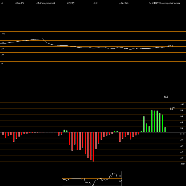Screen dimensions: 186x186
Task: Click the "40" label on the MR axis
Action: point(182,122)
